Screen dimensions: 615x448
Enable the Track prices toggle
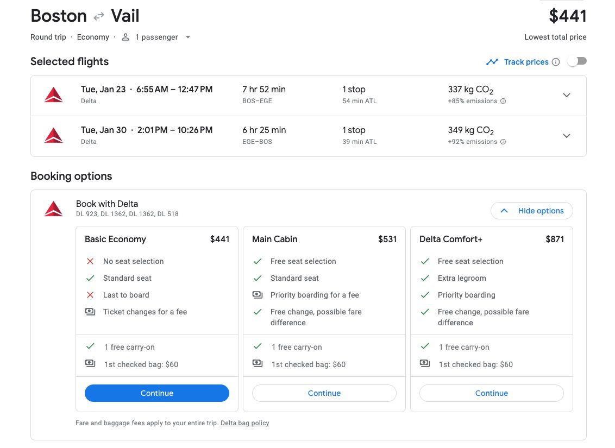coord(576,62)
